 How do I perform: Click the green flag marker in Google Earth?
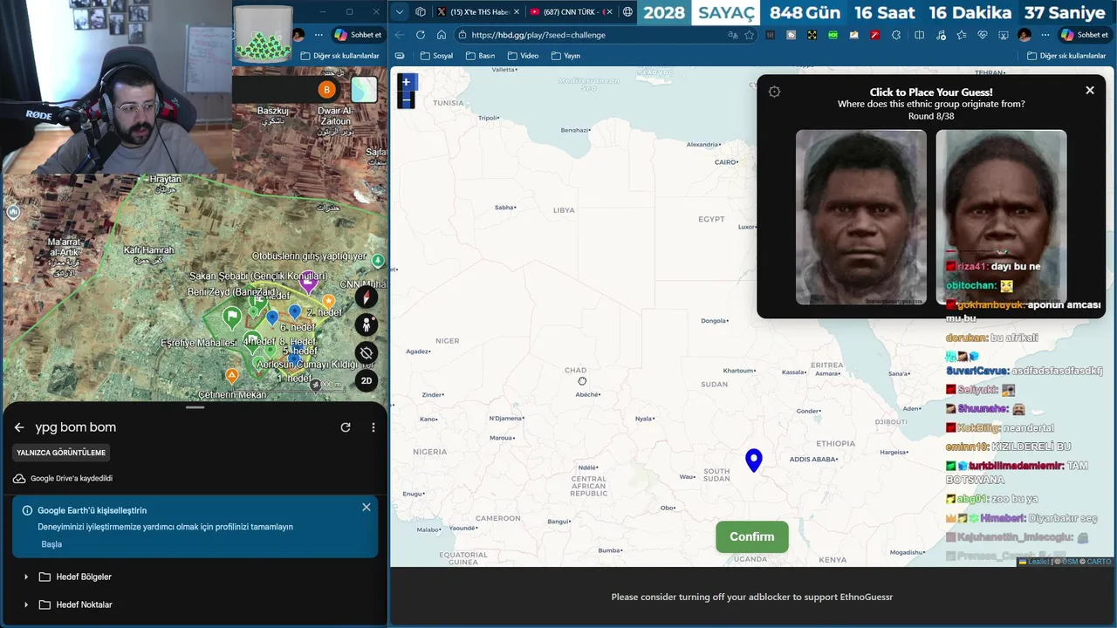pyautogui.click(x=231, y=317)
